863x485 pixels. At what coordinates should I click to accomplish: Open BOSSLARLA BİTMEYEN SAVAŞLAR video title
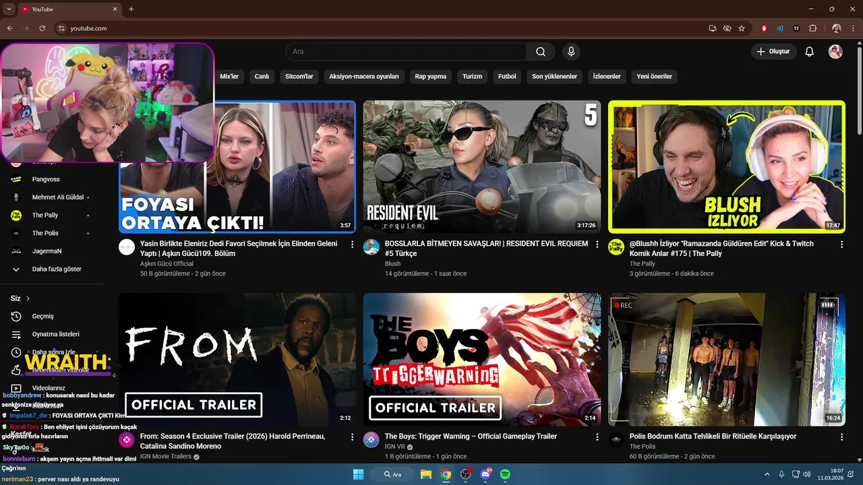(486, 249)
